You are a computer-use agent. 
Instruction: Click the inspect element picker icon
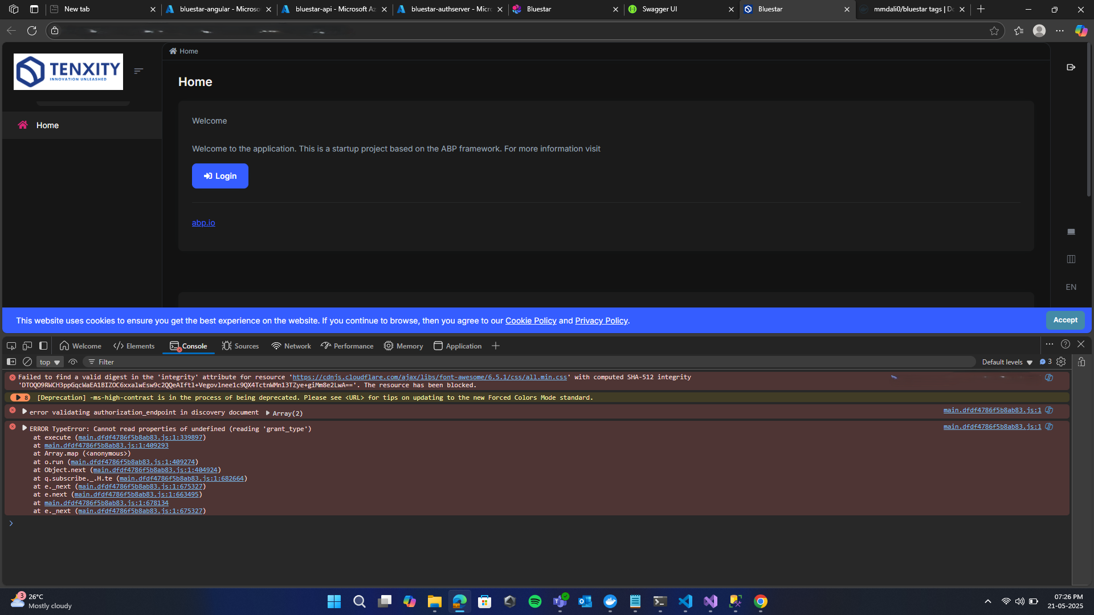[11, 346]
